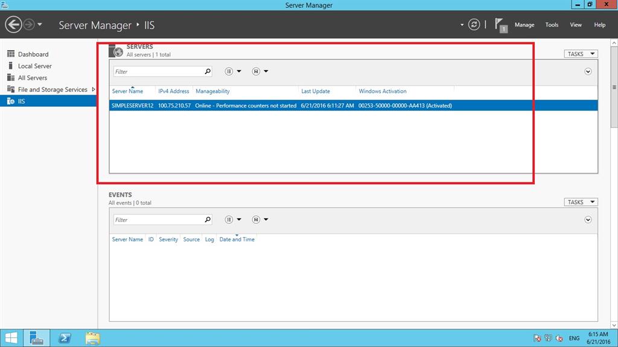Click 'Online - Performance counters not started' cell

point(246,106)
